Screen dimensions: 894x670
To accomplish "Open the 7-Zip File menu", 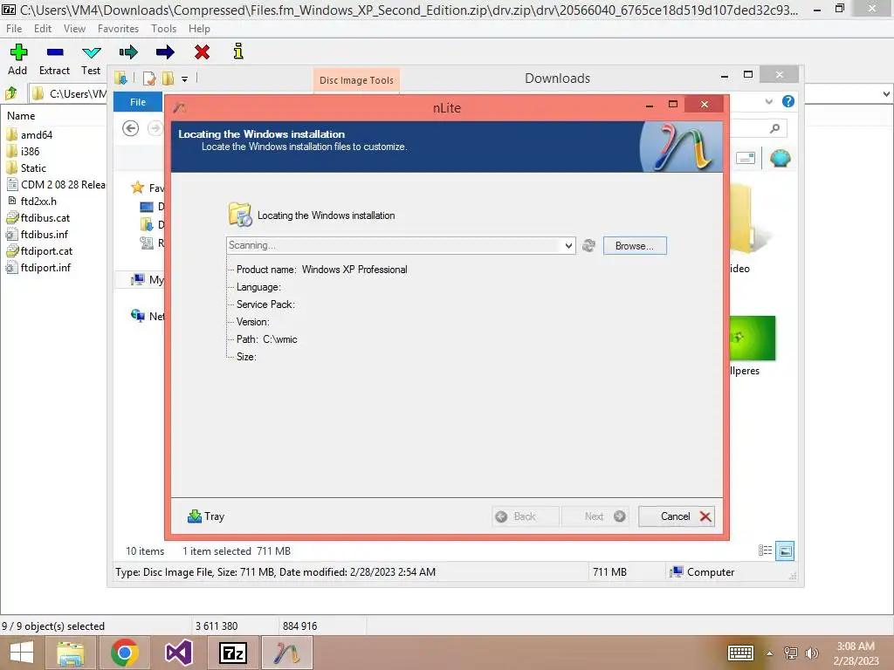I will 14,29.
